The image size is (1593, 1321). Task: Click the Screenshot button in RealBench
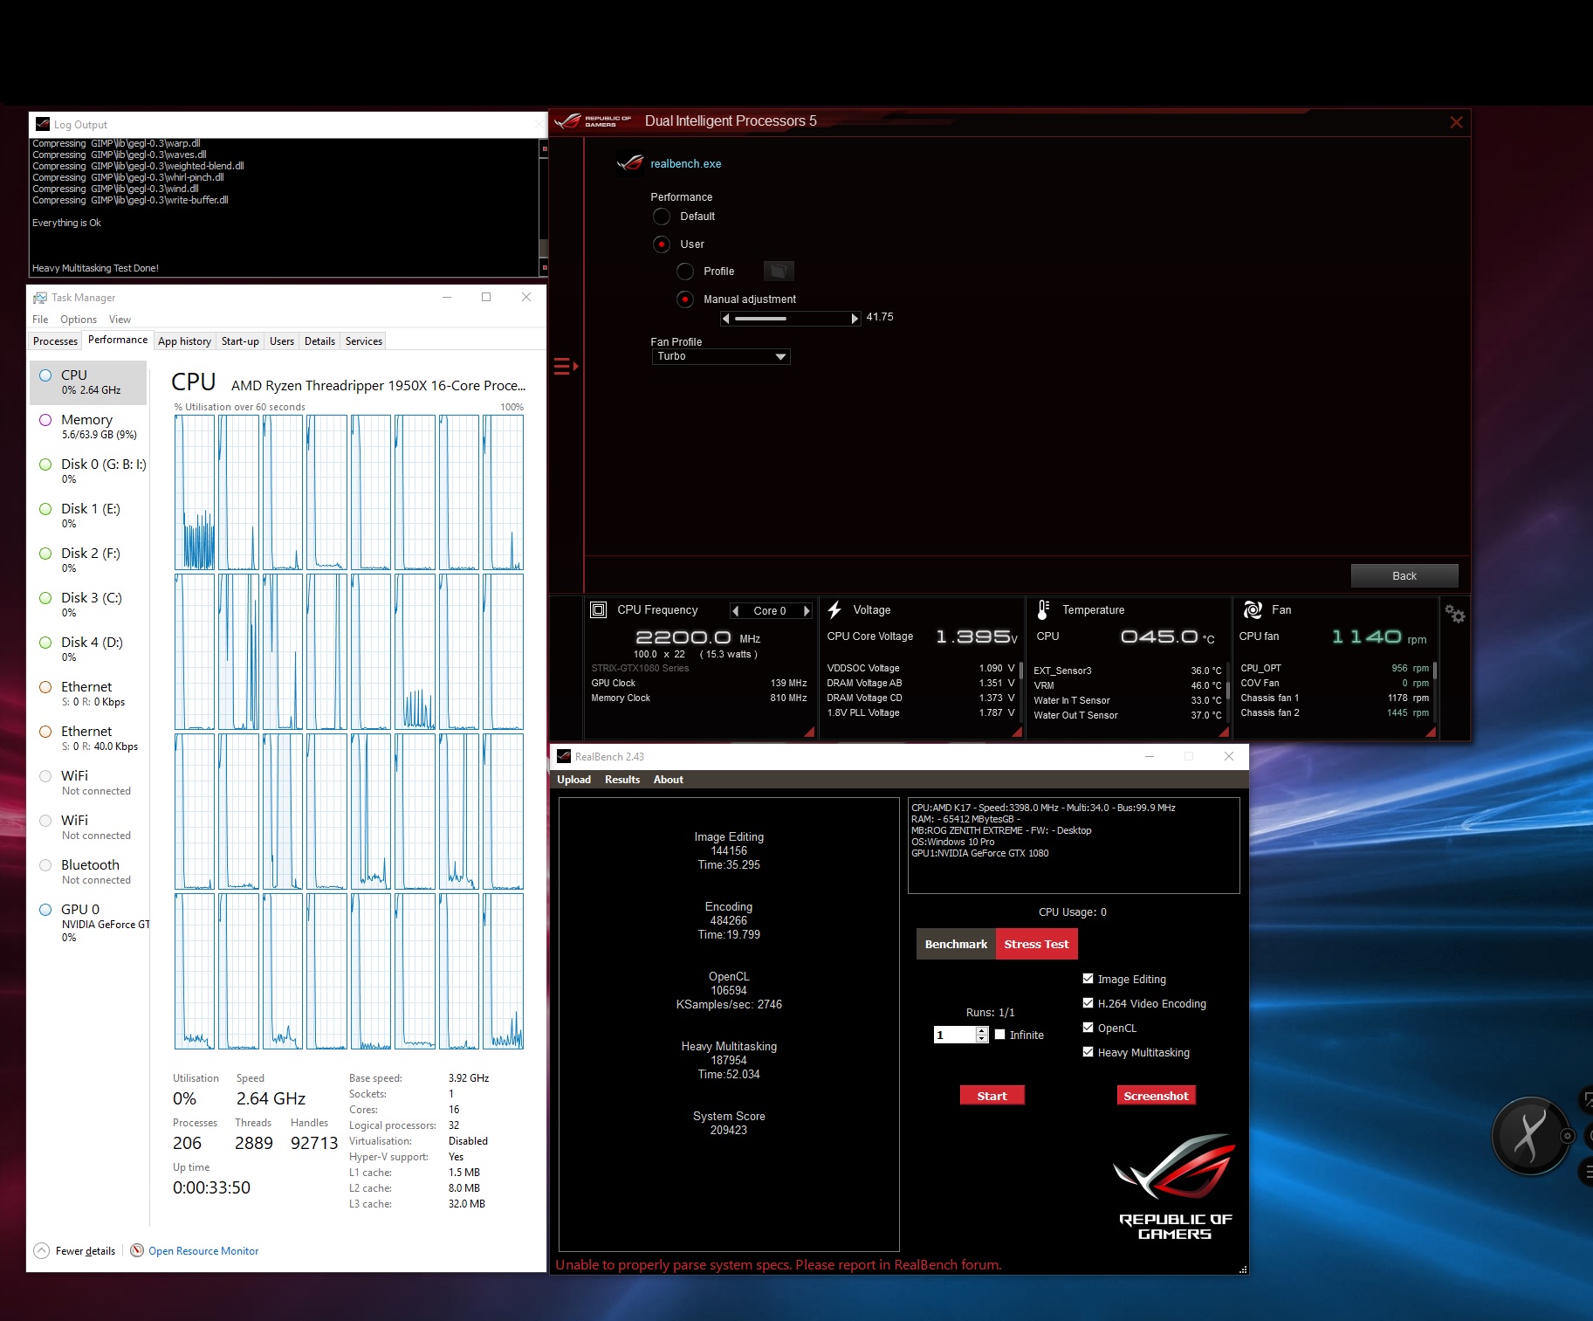point(1156,1096)
